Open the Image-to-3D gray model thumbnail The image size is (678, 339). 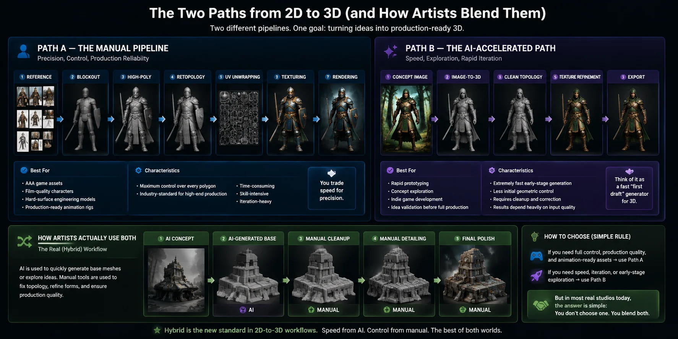463,119
